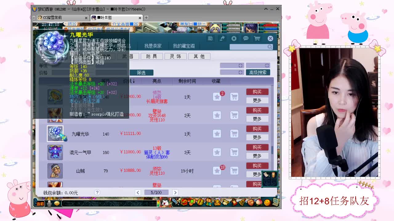Image resolution: width=394 pixels, height=221 pixels.
Task: Expand the lower filter plus field beside 高级搜索
Action: point(232,72)
